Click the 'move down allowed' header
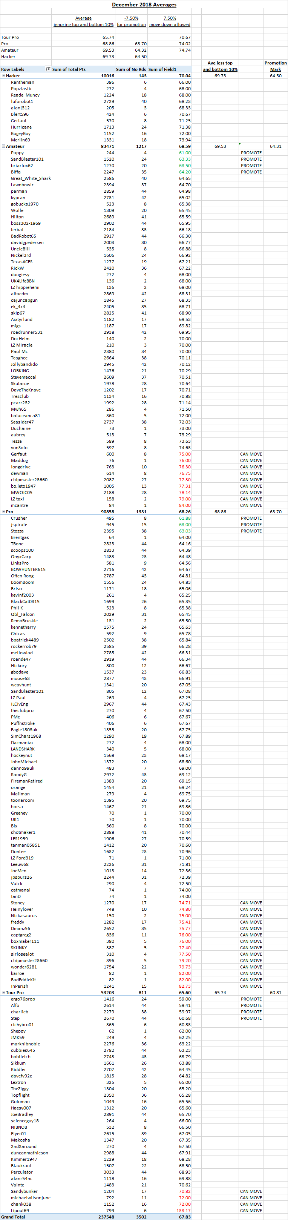Image resolution: width=288 pixels, height=1220 pixels. [170, 25]
